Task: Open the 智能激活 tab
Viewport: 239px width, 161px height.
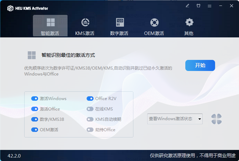Action: coord(50,26)
